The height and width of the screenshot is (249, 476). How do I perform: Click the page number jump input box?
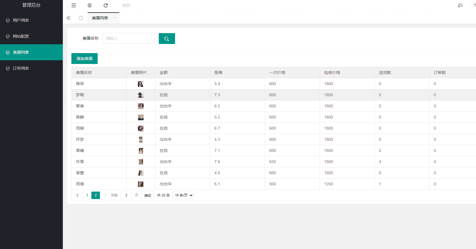point(126,195)
